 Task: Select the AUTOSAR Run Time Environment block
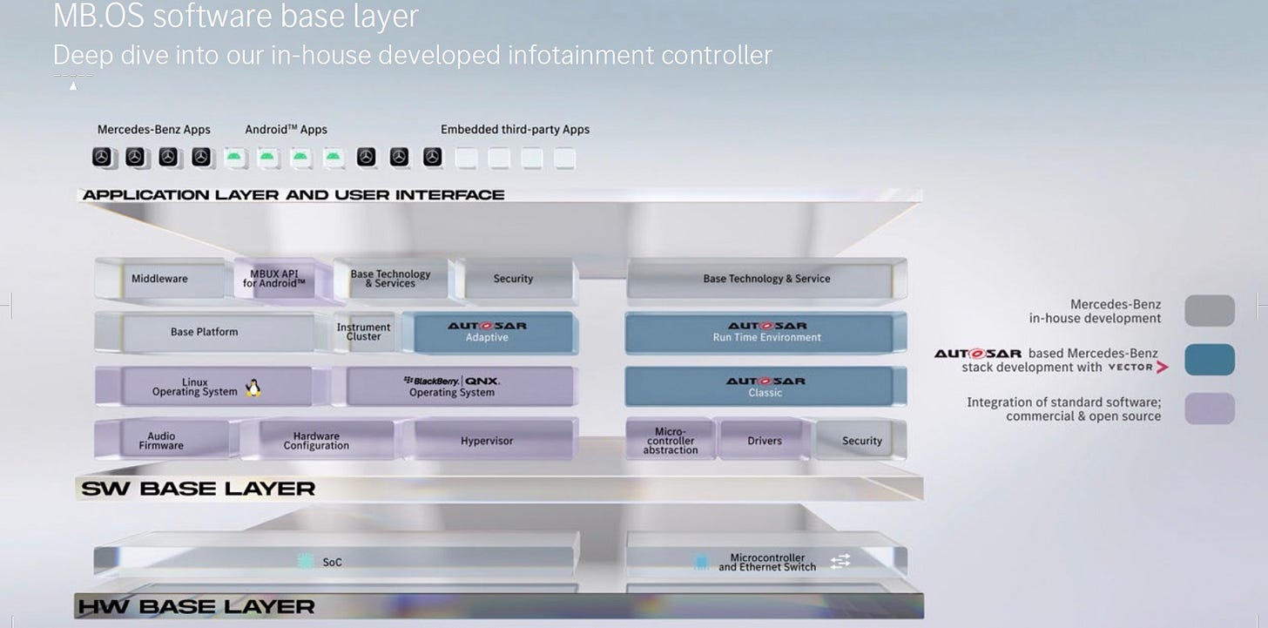tap(766, 332)
